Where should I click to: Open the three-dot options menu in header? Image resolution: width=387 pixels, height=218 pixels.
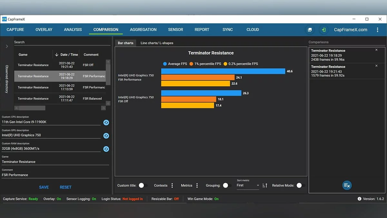377,30
